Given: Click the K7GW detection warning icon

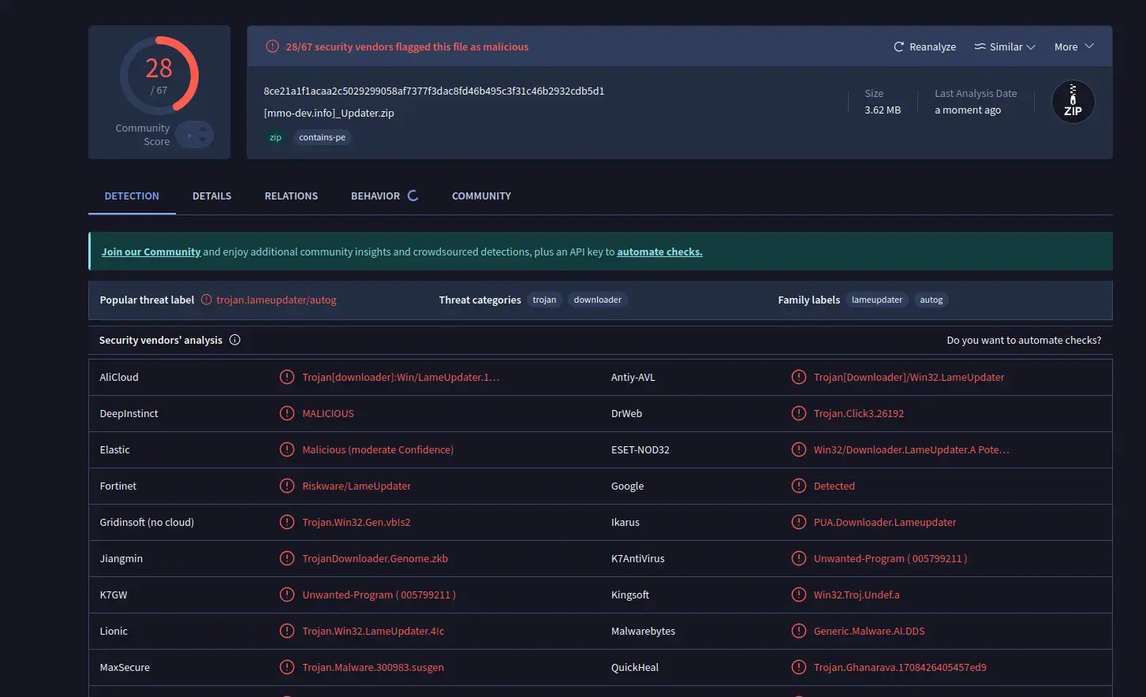Looking at the screenshot, I should tap(287, 594).
